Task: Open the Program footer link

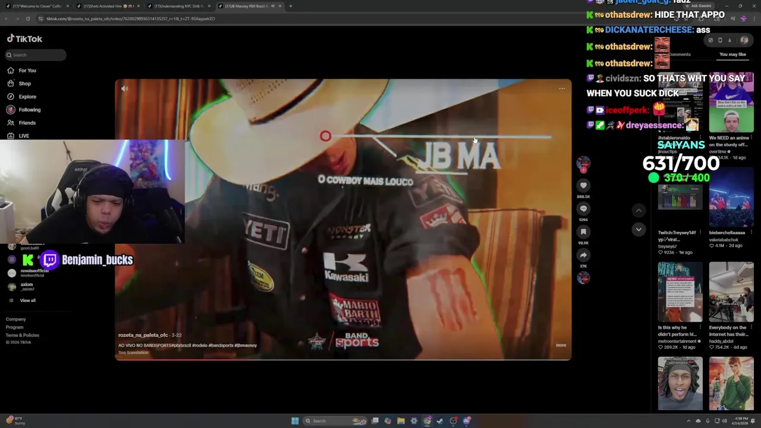Action: coord(15,327)
